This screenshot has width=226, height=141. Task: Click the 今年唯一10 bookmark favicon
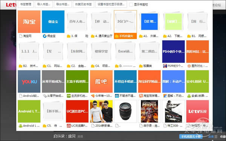[93, 96]
